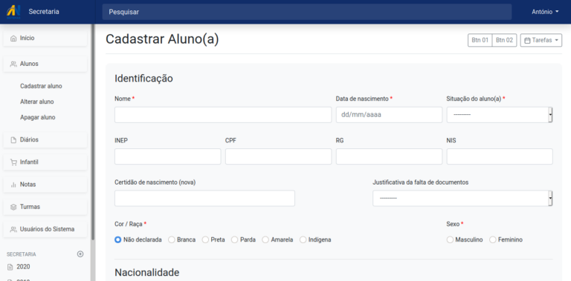Open the Turmas sidebar section

45,207
